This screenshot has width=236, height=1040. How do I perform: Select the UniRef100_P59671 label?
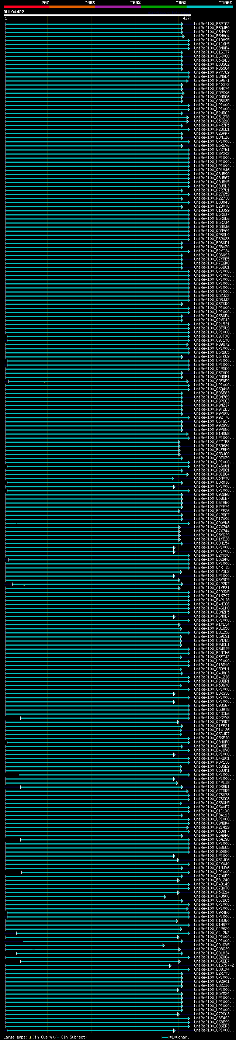click(212, 81)
